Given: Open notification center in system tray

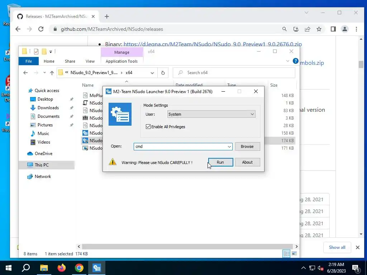Looking at the screenshot, I should tap(356, 269).
